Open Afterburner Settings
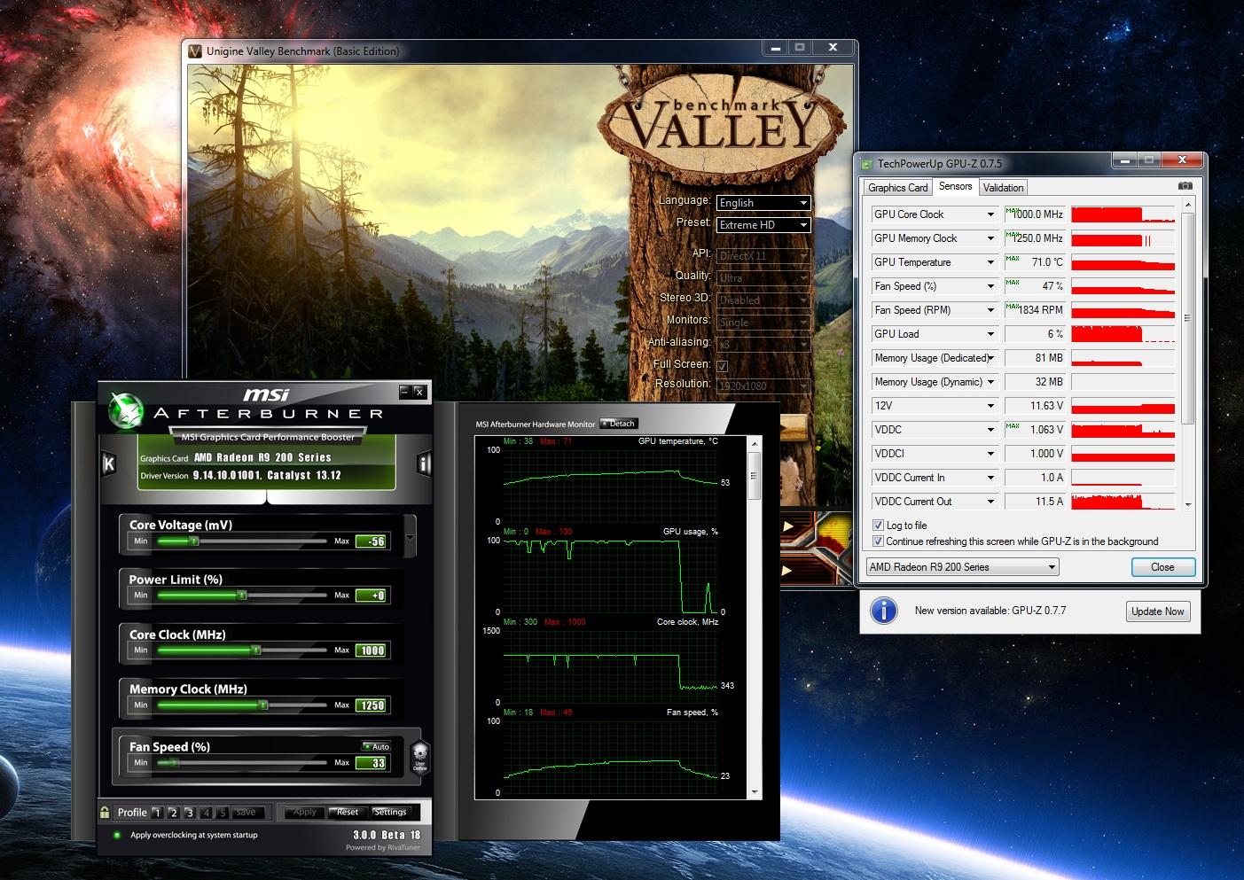1244x880 pixels. [x=390, y=812]
